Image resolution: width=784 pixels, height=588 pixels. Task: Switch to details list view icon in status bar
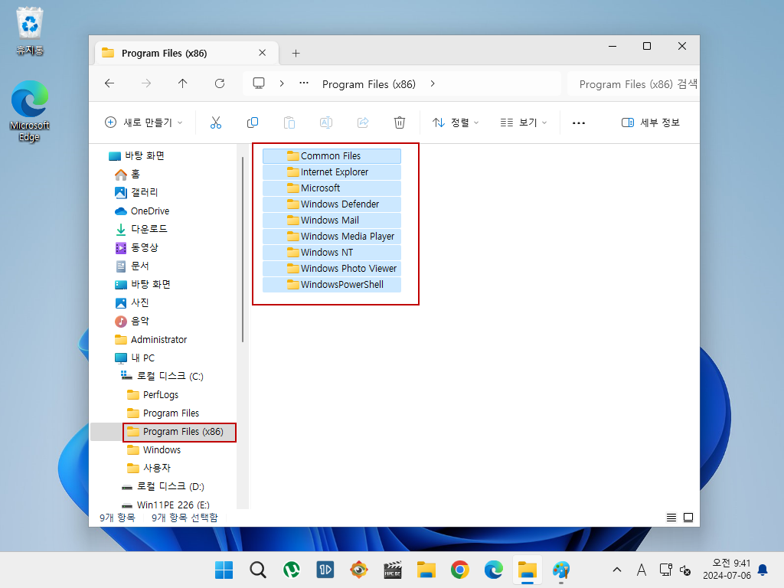click(671, 518)
